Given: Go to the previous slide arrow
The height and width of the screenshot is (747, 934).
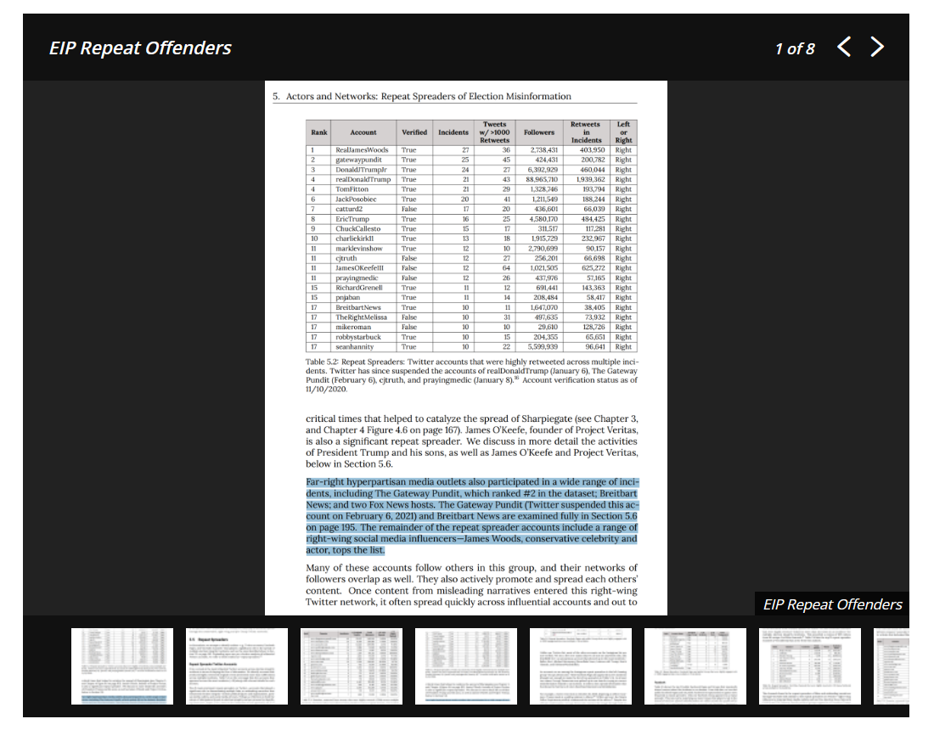Looking at the screenshot, I should [843, 47].
